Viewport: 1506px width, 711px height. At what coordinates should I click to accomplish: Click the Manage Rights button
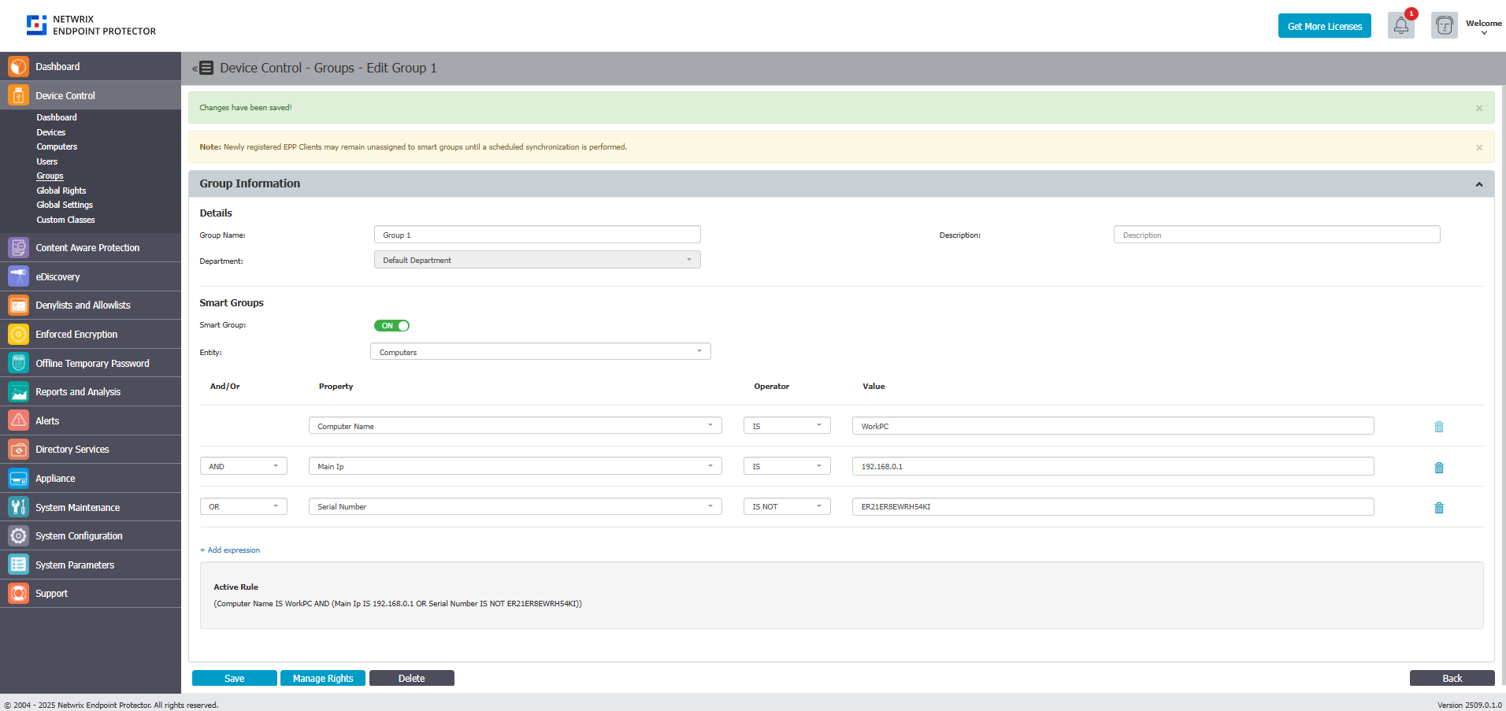tap(323, 678)
